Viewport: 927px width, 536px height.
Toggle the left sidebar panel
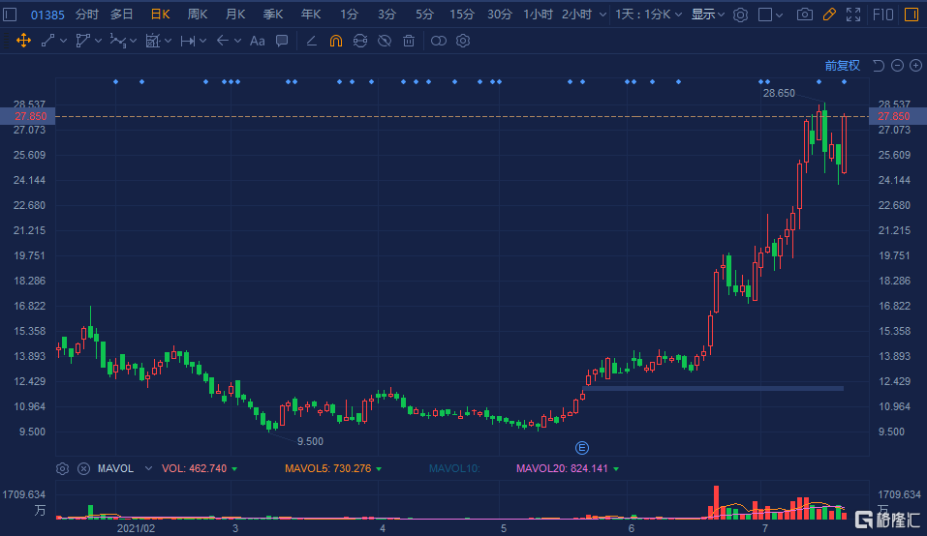tap(13, 15)
